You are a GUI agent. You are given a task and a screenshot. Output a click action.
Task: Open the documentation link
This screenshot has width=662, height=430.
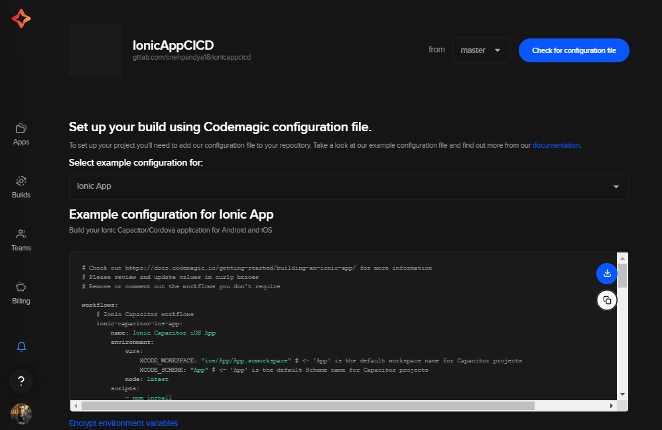click(x=556, y=145)
